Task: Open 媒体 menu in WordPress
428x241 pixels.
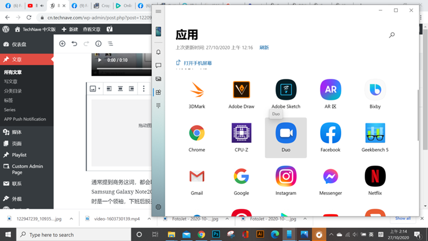Action: (27, 132)
